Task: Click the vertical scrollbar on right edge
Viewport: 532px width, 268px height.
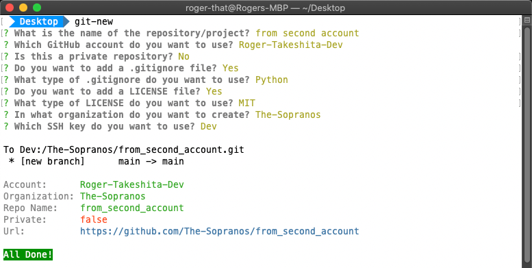Action: click(x=527, y=142)
